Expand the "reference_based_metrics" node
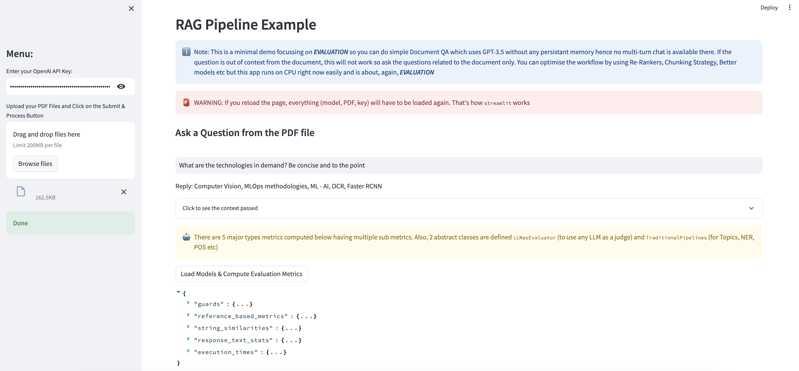 (x=188, y=315)
